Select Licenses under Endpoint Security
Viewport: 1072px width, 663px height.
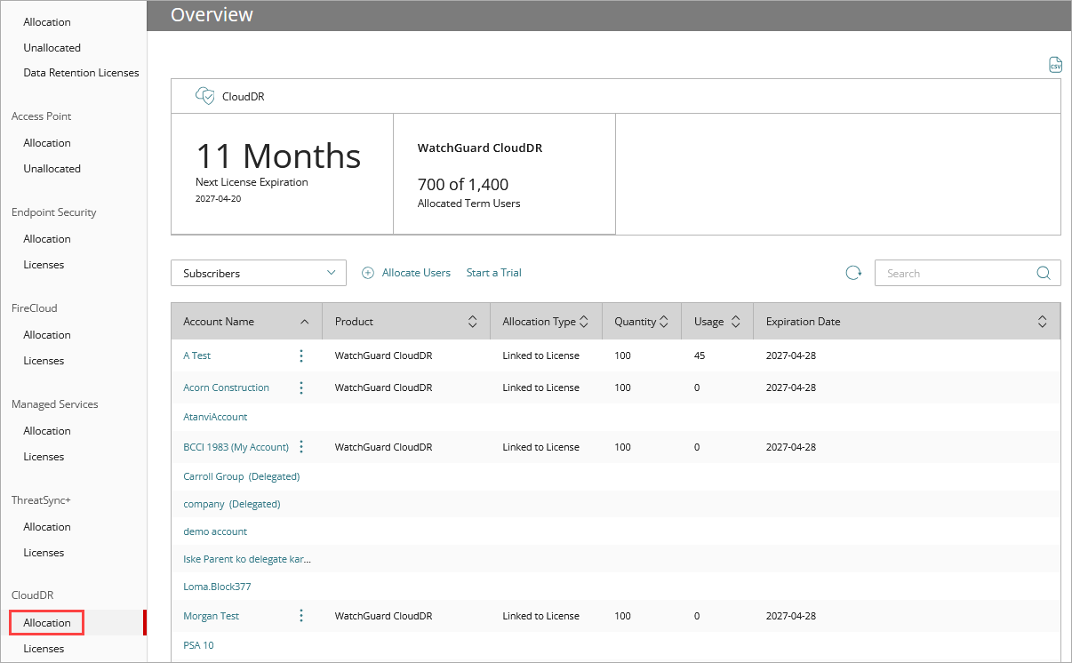click(44, 265)
